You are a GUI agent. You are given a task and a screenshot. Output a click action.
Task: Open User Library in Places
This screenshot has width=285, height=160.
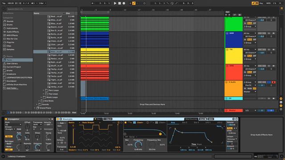click(12, 64)
